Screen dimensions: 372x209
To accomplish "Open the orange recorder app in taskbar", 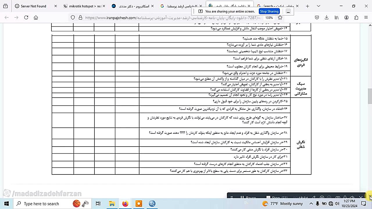I will point(139,204).
